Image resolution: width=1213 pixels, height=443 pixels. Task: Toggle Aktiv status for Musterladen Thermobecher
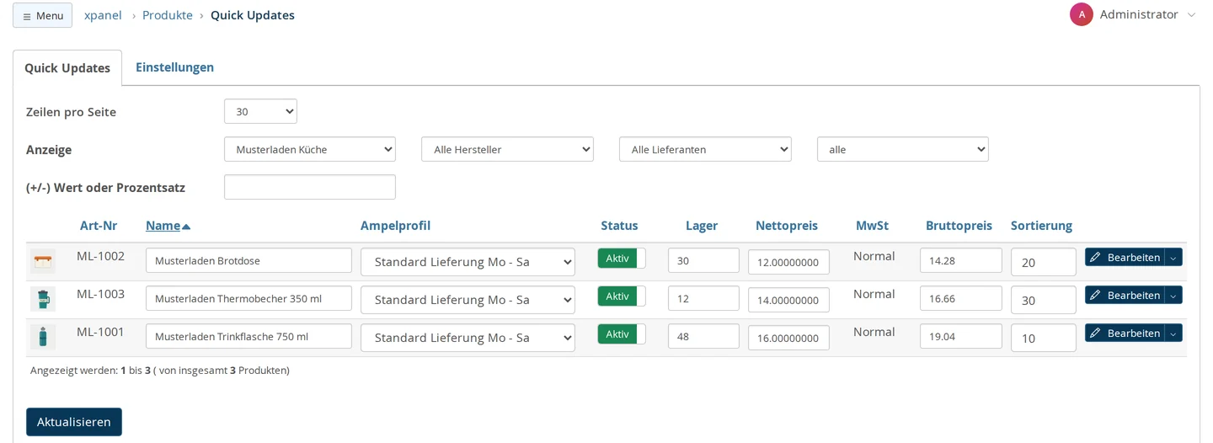coord(622,296)
